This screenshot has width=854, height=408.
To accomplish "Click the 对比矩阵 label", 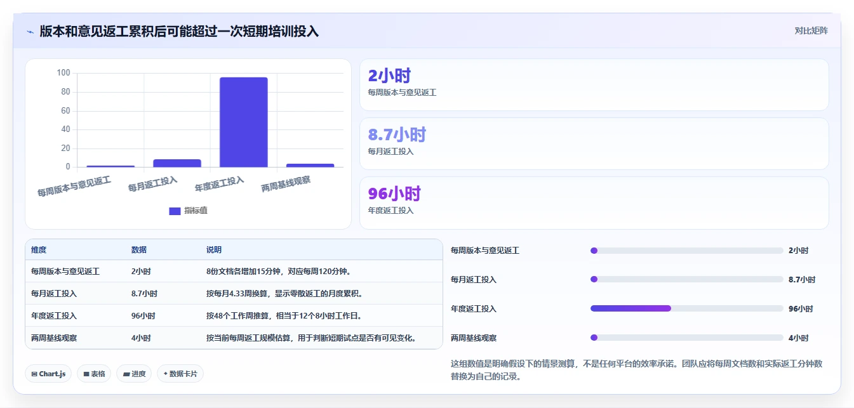I will (811, 30).
